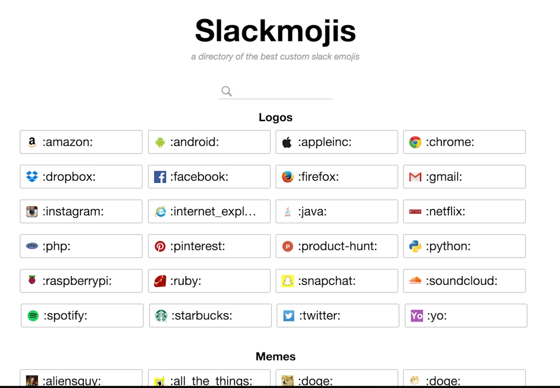Click the Raspberry Pi emoji icon

point(32,280)
